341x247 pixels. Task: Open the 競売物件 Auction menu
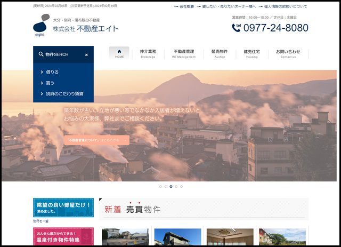tap(220, 53)
